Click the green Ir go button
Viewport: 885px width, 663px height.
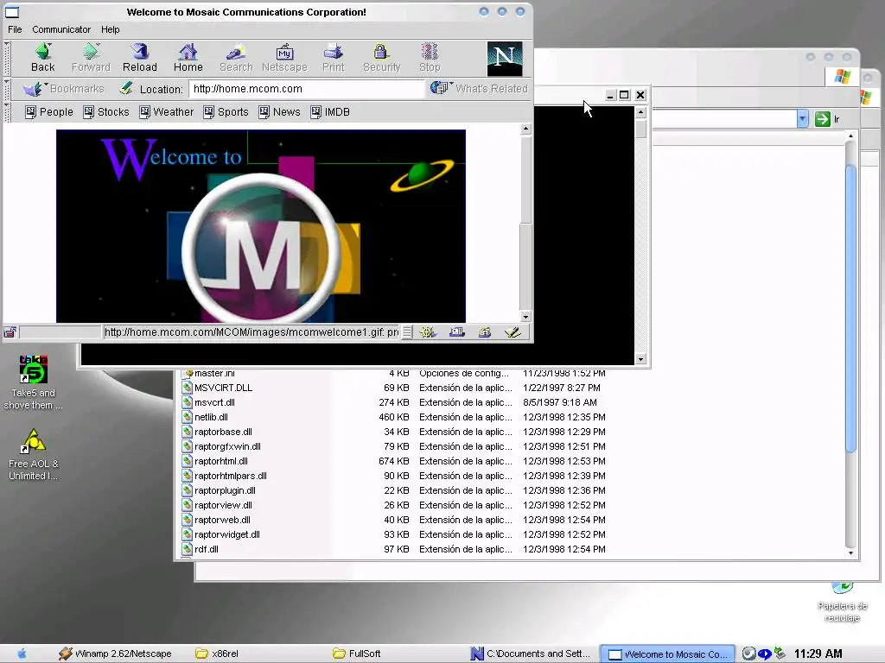click(x=828, y=119)
